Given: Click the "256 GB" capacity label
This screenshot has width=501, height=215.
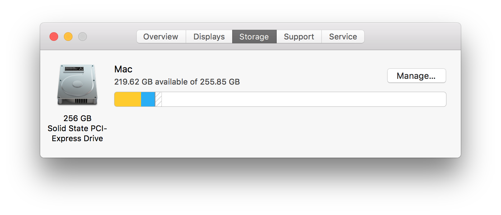Looking at the screenshot, I should [77, 118].
